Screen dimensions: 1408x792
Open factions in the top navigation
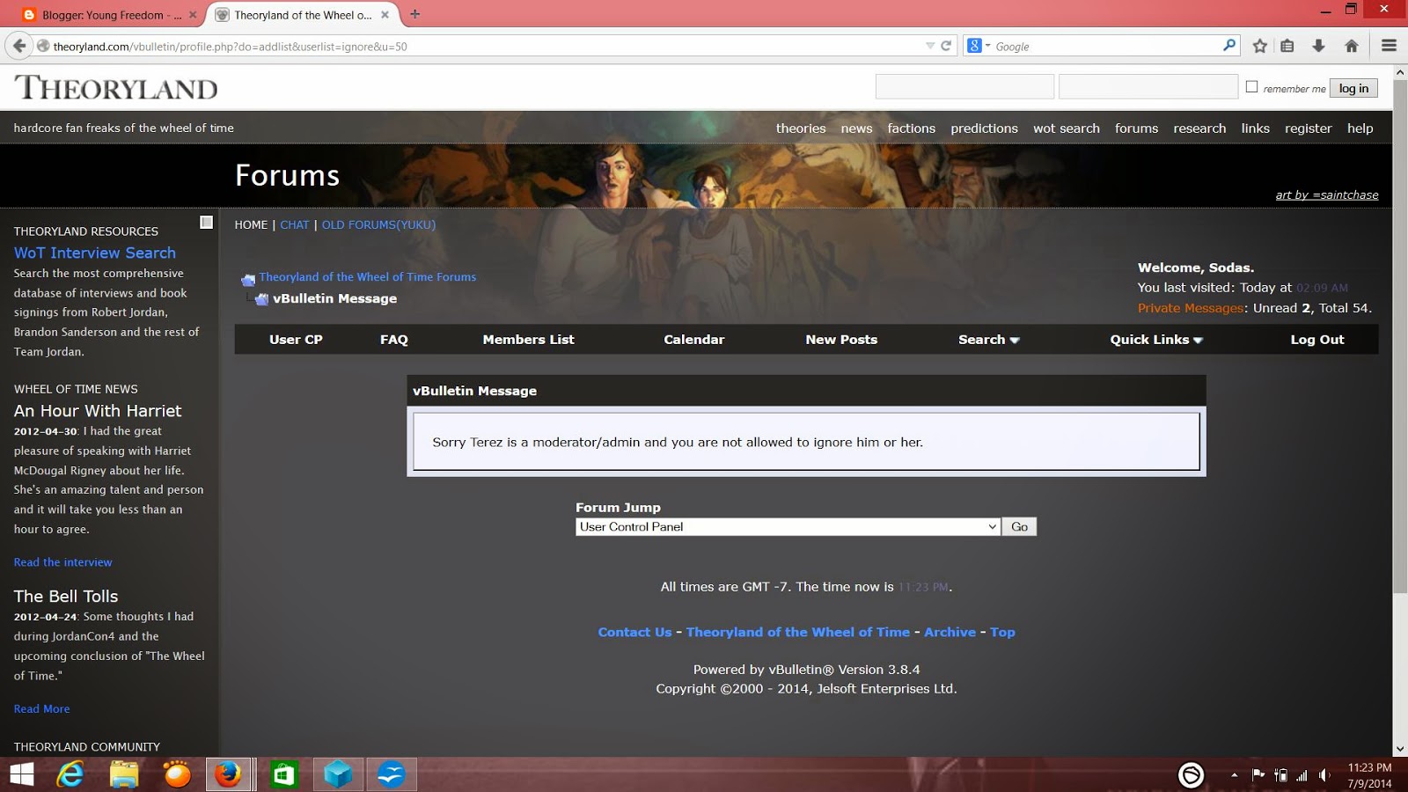click(x=911, y=128)
